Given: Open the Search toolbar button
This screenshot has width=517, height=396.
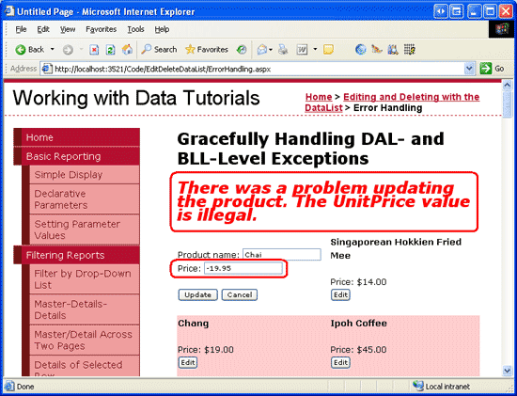Looking at the screenshot, I should (x=159, y=50).
